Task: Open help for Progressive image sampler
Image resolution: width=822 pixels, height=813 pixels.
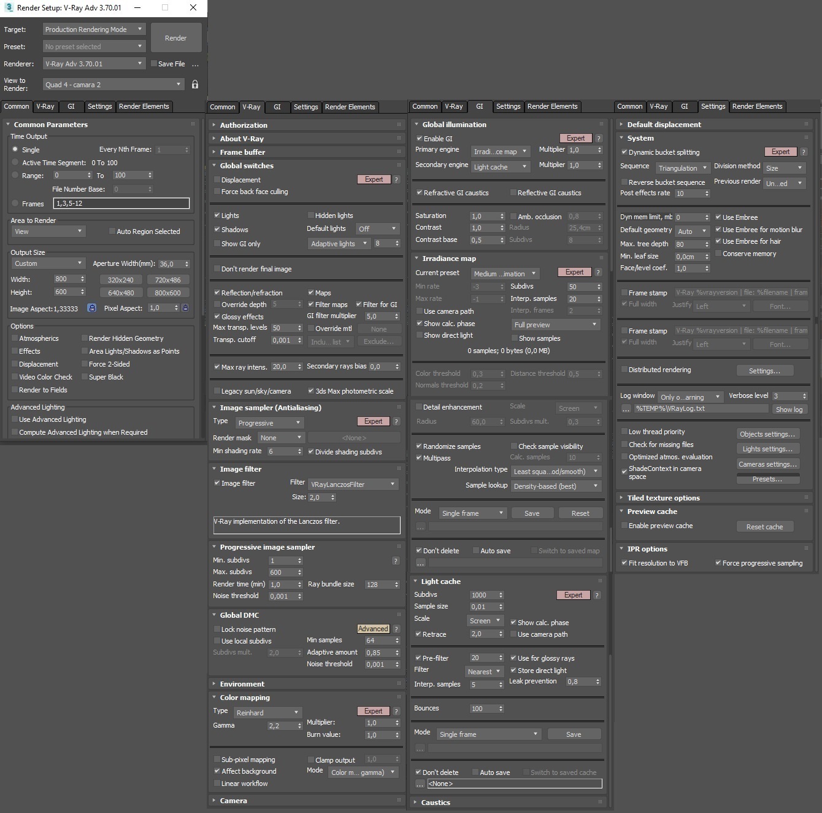Action: pos(396,561)
